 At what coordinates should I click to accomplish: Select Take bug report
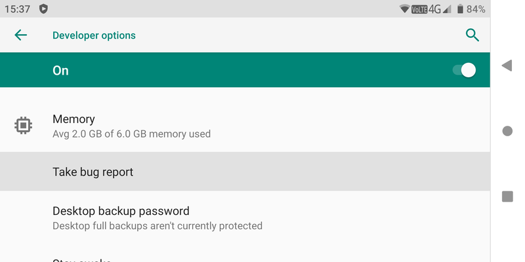(x=93, y=172)
